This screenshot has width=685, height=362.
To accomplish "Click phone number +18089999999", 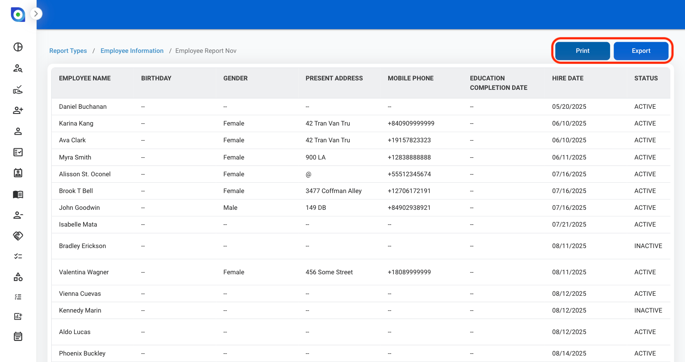I will click(409, 272).
